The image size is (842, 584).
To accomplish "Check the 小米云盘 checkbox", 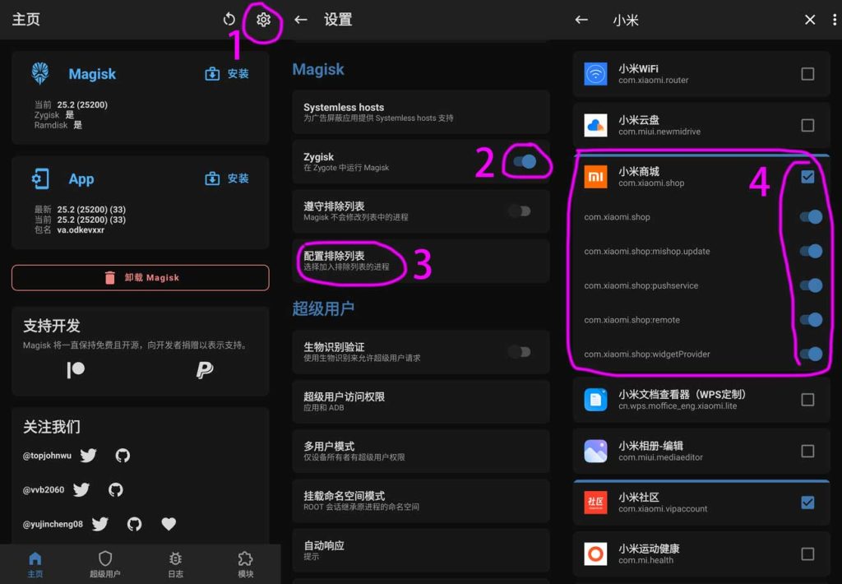I will pos(807,125).
